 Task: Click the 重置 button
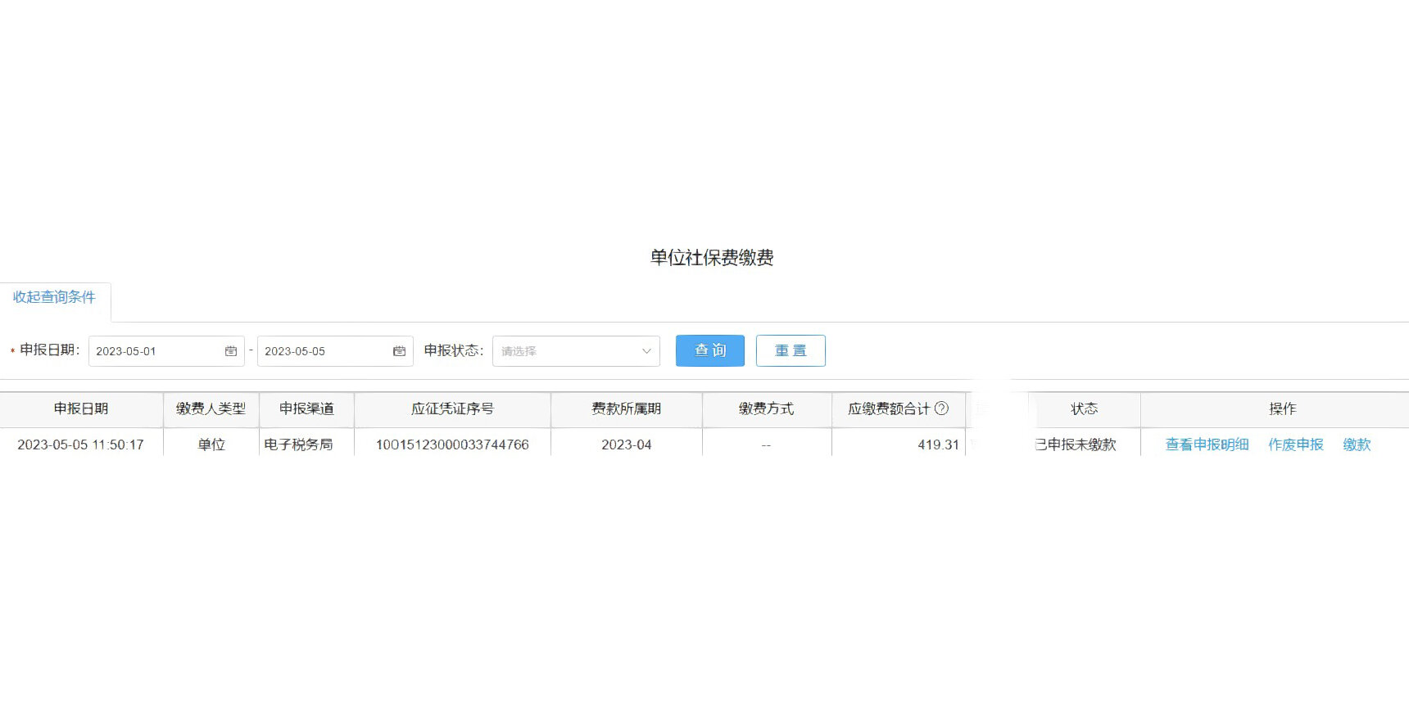[791, 350]
